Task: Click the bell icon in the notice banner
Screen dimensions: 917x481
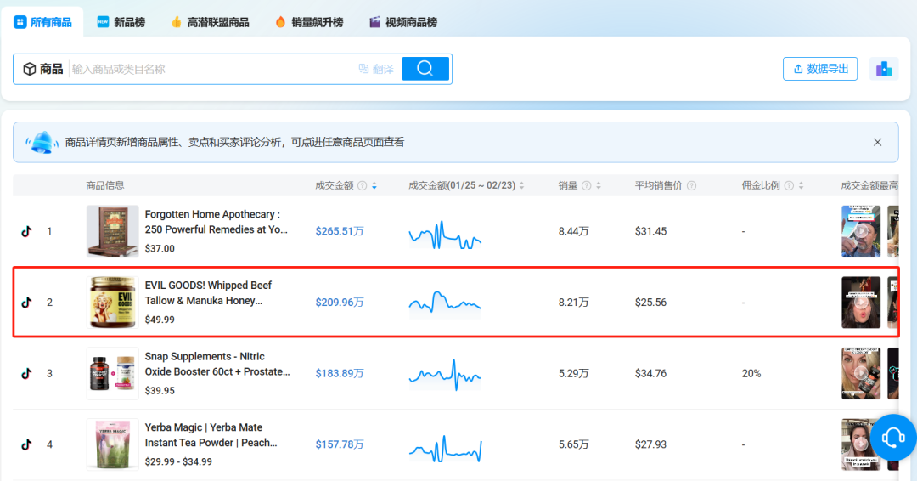Action: (x=42, y=142)
